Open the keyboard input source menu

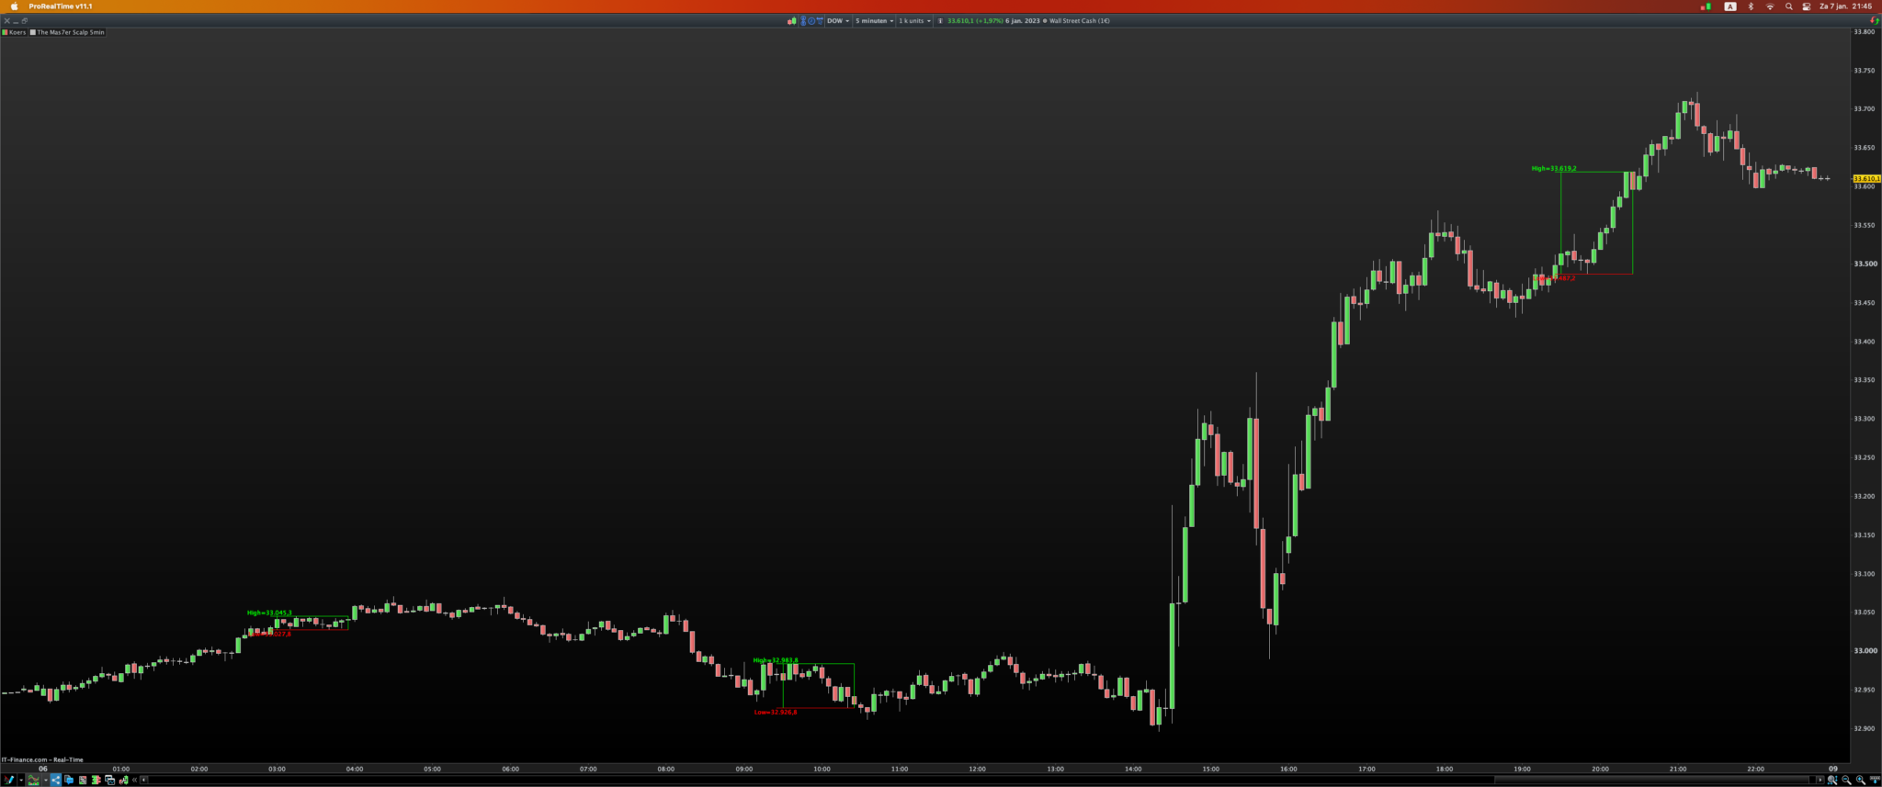click(1730, 6)
